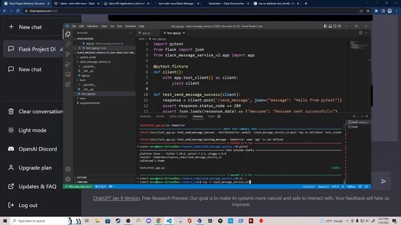Open the Extensions view in VS Code
This screenshot has height=225, width=401.
tap(68, 84)
